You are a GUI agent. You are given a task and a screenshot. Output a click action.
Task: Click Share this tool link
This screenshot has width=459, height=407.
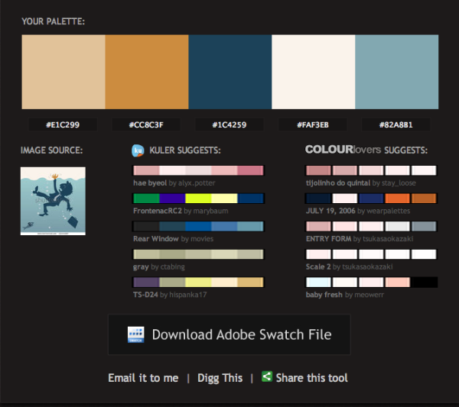pyautogui.click(x=312, y=378)
